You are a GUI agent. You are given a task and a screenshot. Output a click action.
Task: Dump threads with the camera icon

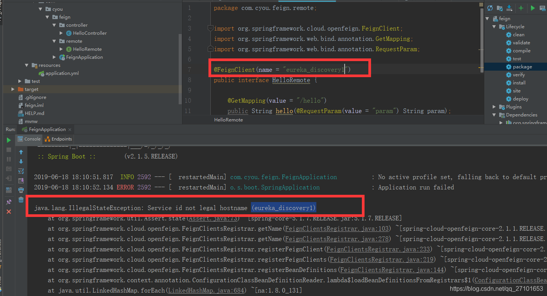9,169
